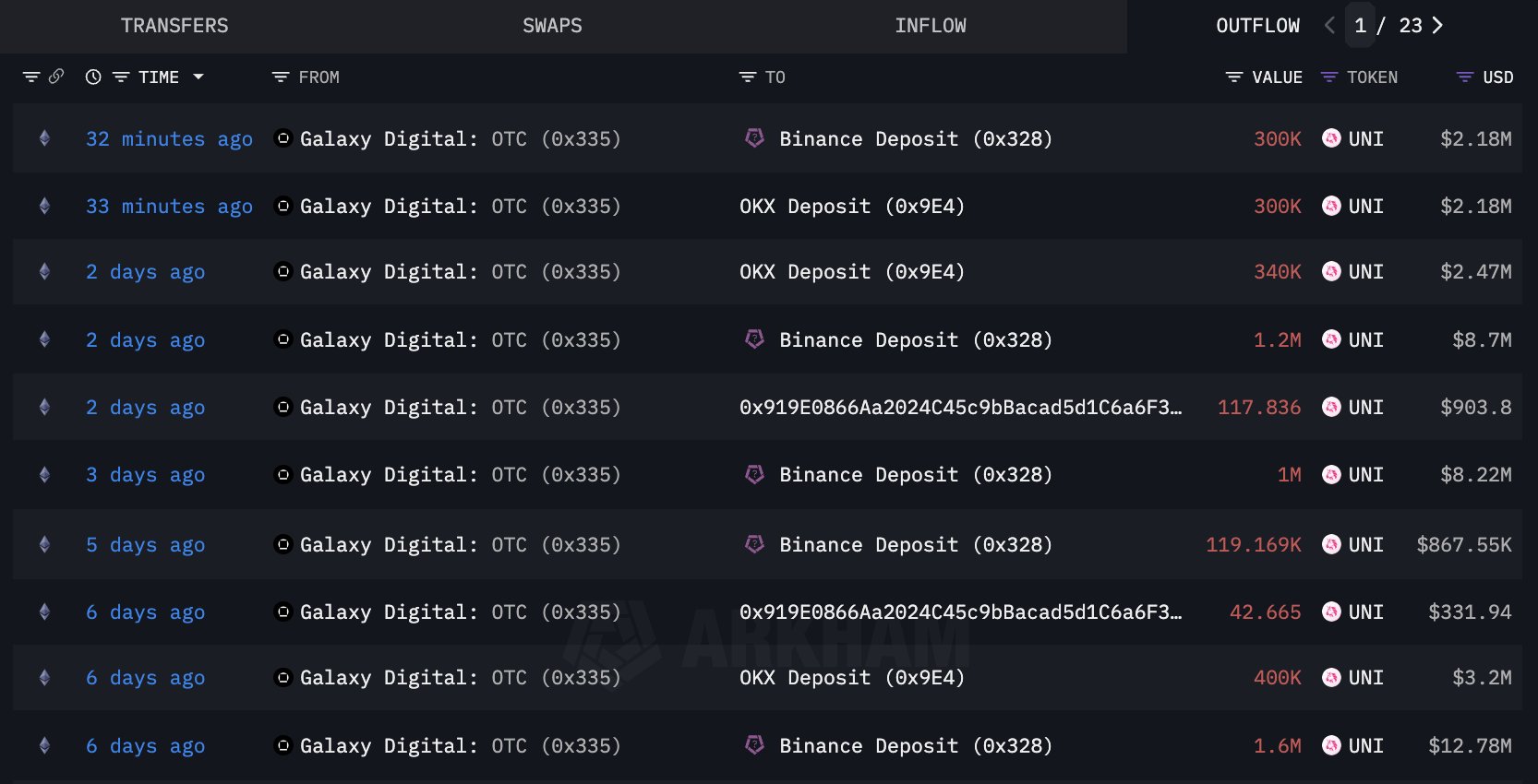Click UNI token icon in the $903.8 row

(1331, 407)
